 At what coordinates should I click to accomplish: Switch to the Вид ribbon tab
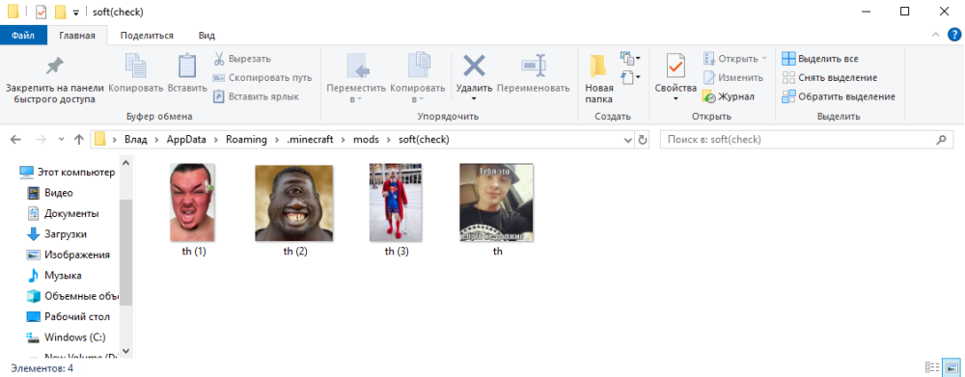coord(207,35)
